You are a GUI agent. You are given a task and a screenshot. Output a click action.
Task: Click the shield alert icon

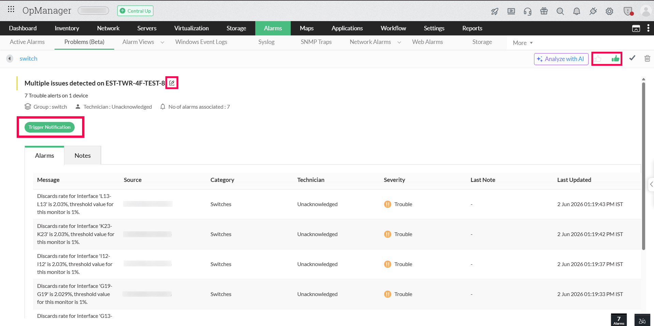628,11
